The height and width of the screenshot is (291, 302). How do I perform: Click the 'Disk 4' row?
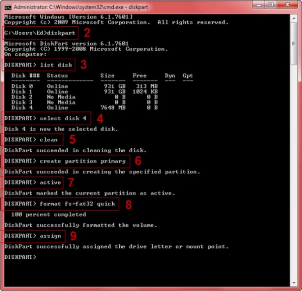pos(85,108)
